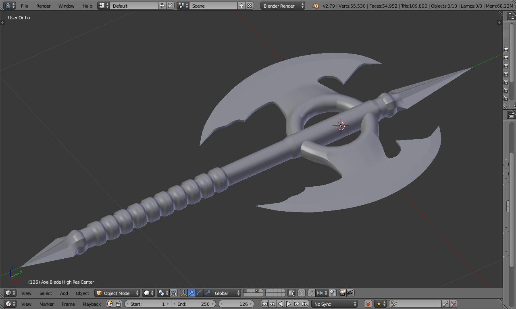The height and width of the screenshot is (309, 516).
Task: Open the No Sync dropdown
Action: click(x=335, y=304)
